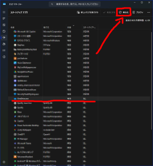Open the Services page in sidebar
Screen dimensions: 153x166
[x=4, y=57]
